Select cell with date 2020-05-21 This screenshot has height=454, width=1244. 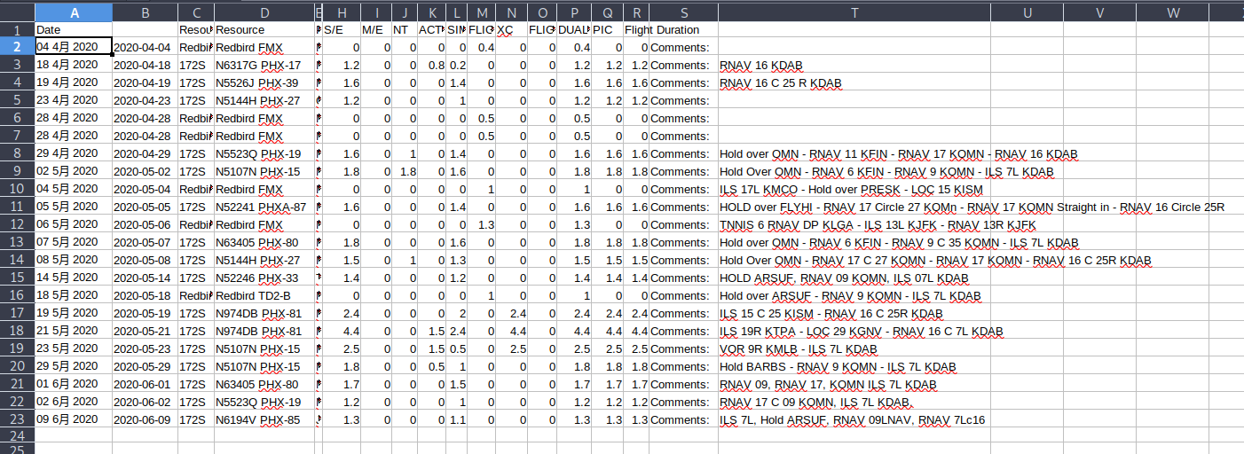pyautogui.click(x=145, y=331)
